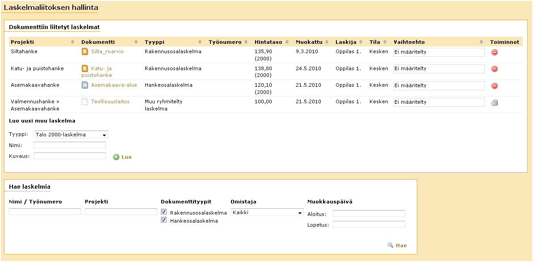This screenshot has width=533, height=262.
Task: Click the orange R icon beside Silta_roarvio
Action: coord(85,52)
